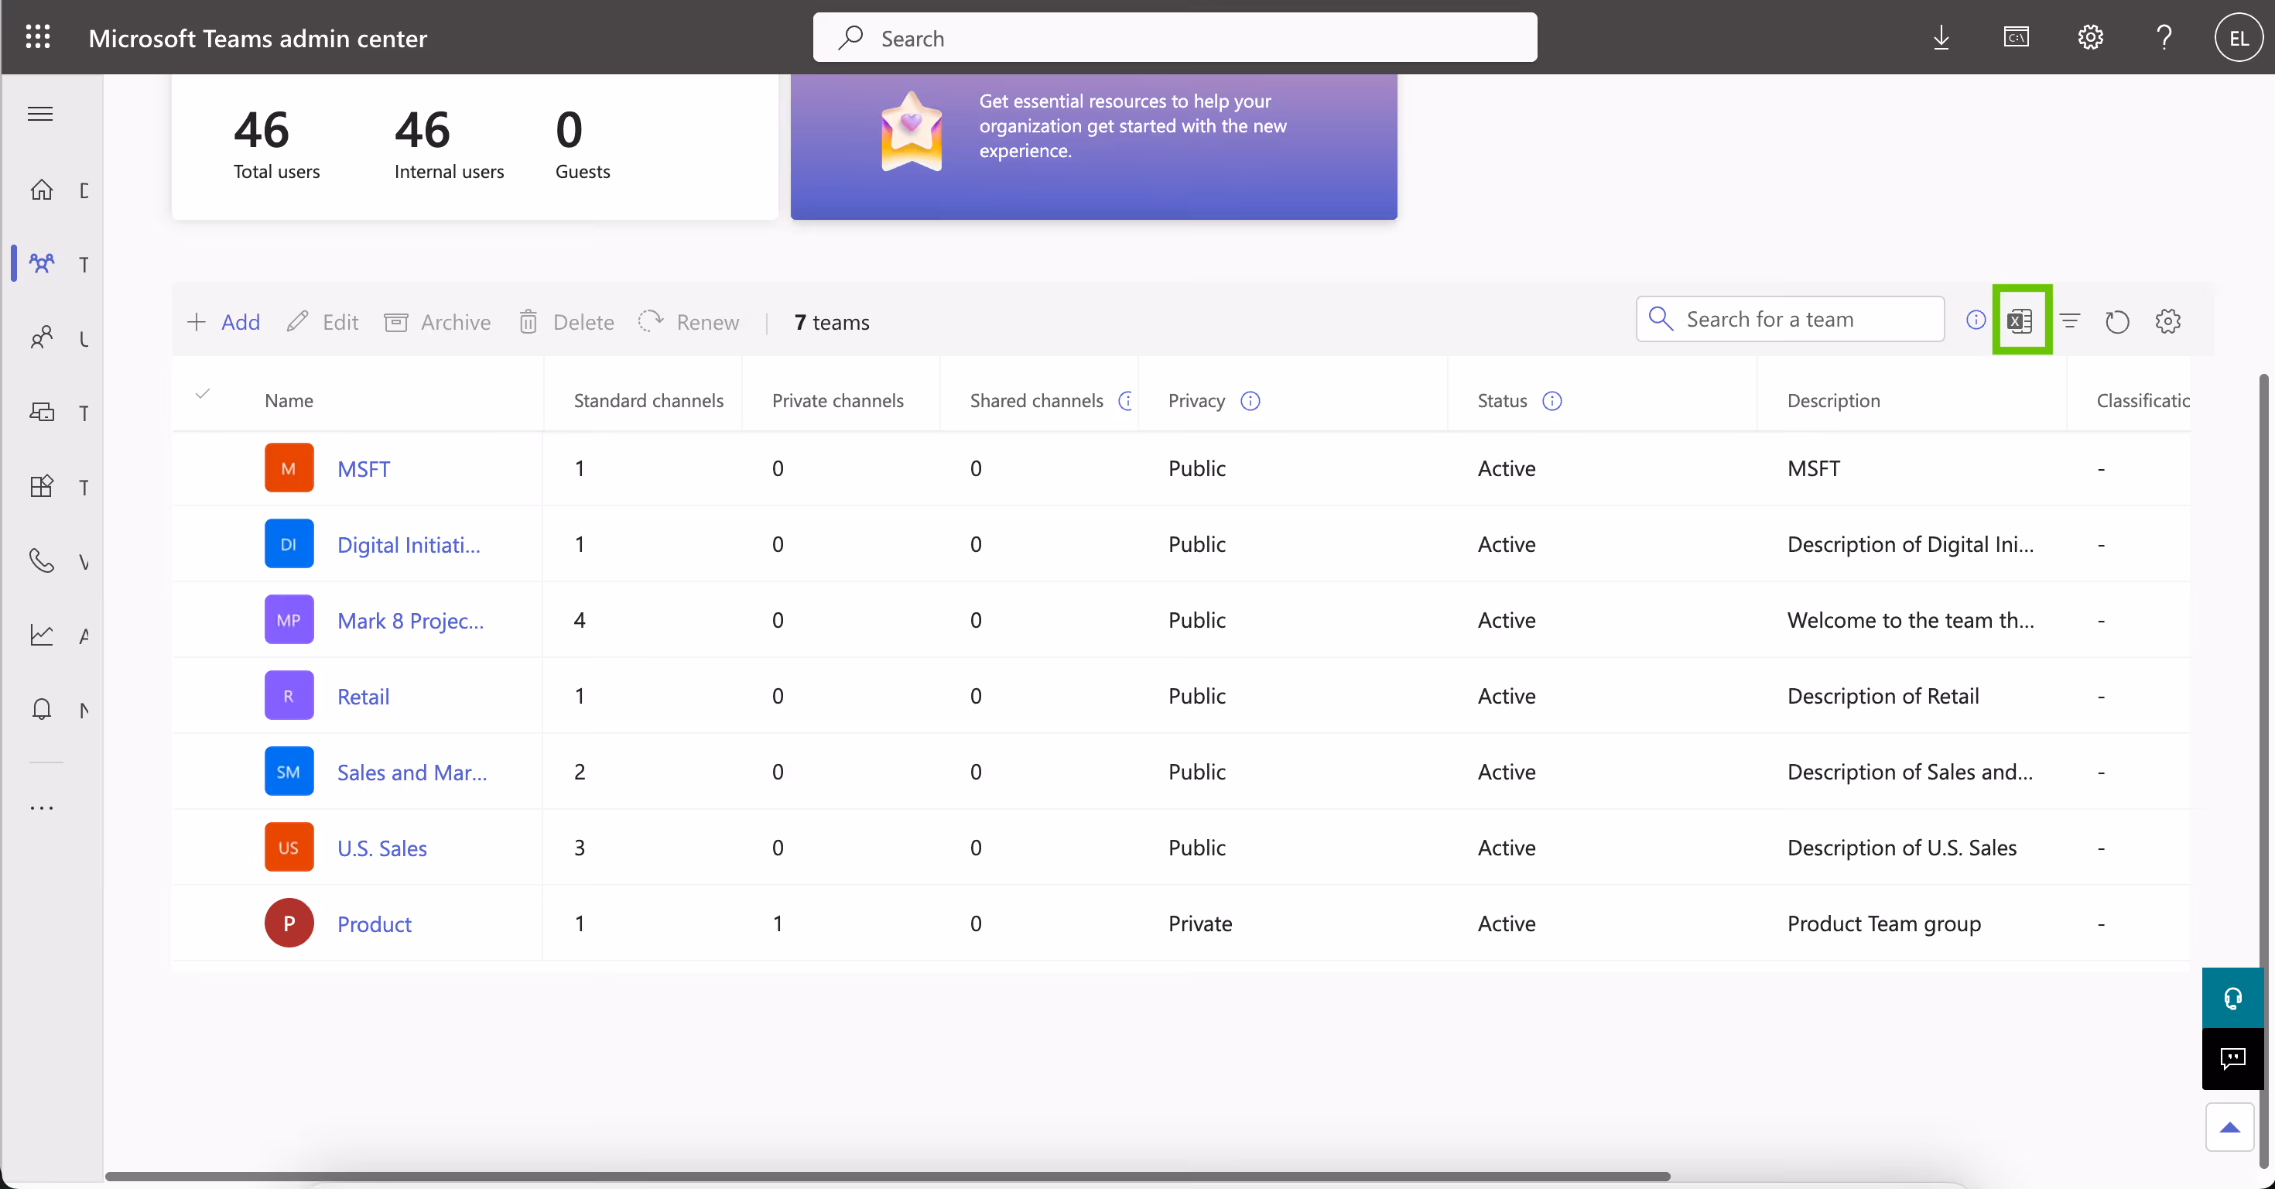Image resolution: width=2275 pixels, height=1189 pixels.
Task: Click the Search for a team field
Action: 1788,319
